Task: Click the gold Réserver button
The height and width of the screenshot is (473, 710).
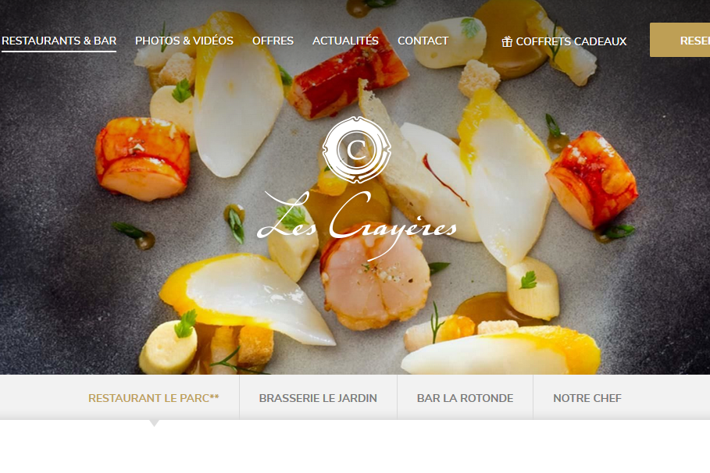Action: 680,40
